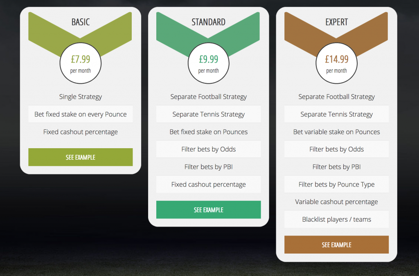
Task: Click the Standard plan's SEE EXAMPLE button
Action: [208, 209]
